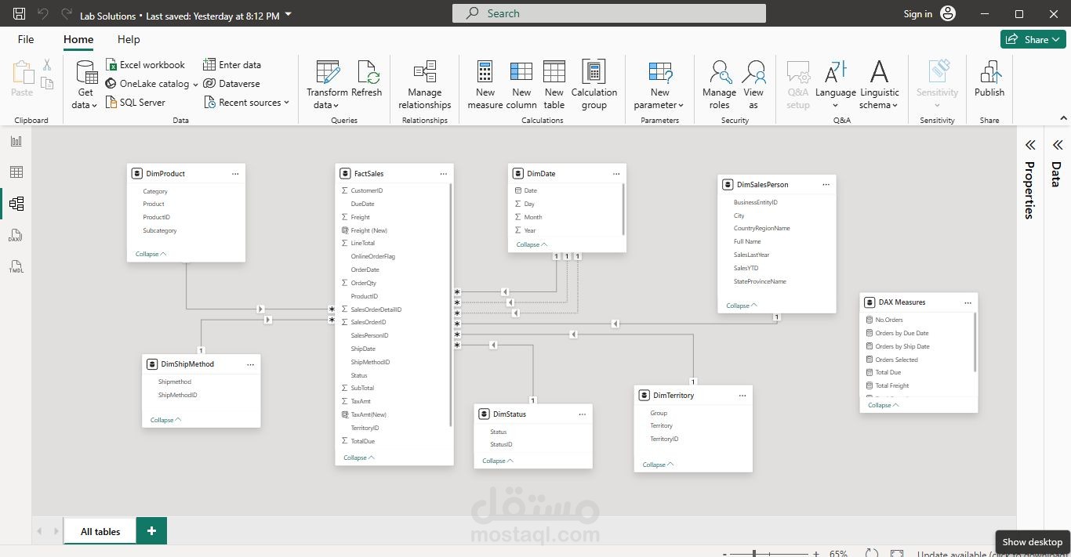Image resolution: width=1071 pixels, height=557 pixels.
Task: Collapse the DimProduct table
Action: 151,254
